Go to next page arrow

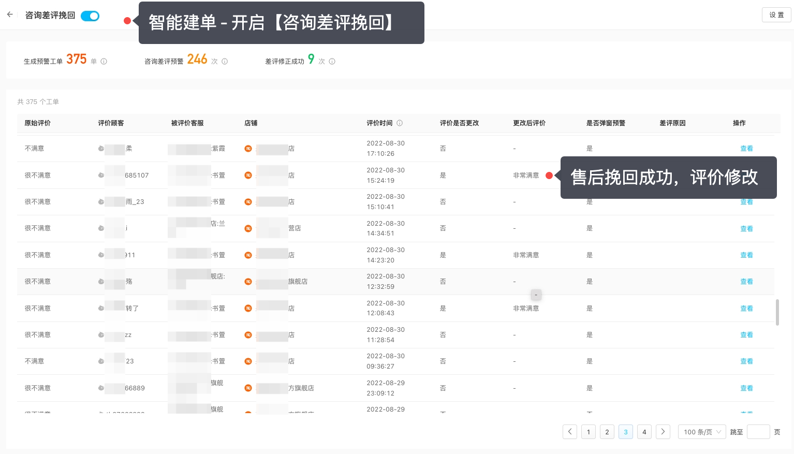point(663,432)
